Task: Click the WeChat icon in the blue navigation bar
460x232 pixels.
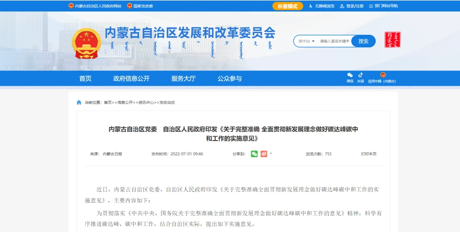Action: pyautogui.click(x=350, y=75)
